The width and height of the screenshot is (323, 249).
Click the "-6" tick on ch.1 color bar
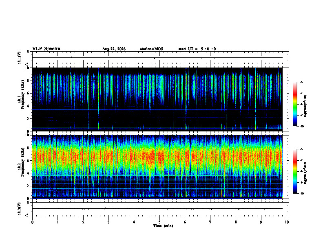tap(301, 82)
